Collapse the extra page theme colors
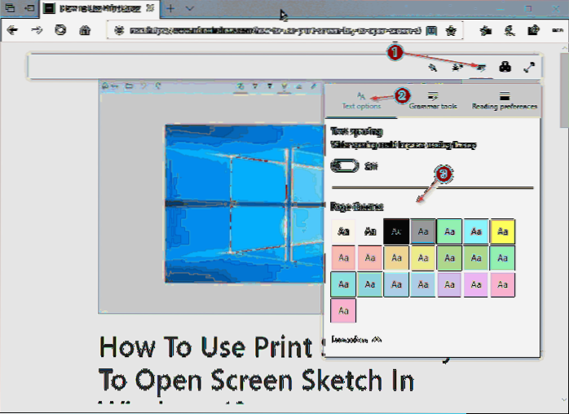The height and width of the screenshot is (414, 569). click(x=356, y=340)
